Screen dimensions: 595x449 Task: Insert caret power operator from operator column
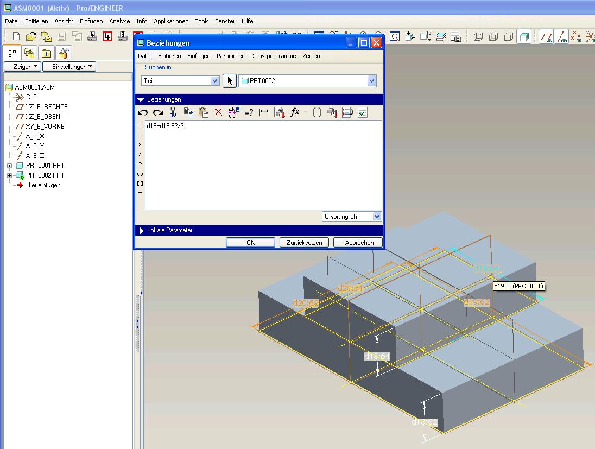click(x=140, y=163)
